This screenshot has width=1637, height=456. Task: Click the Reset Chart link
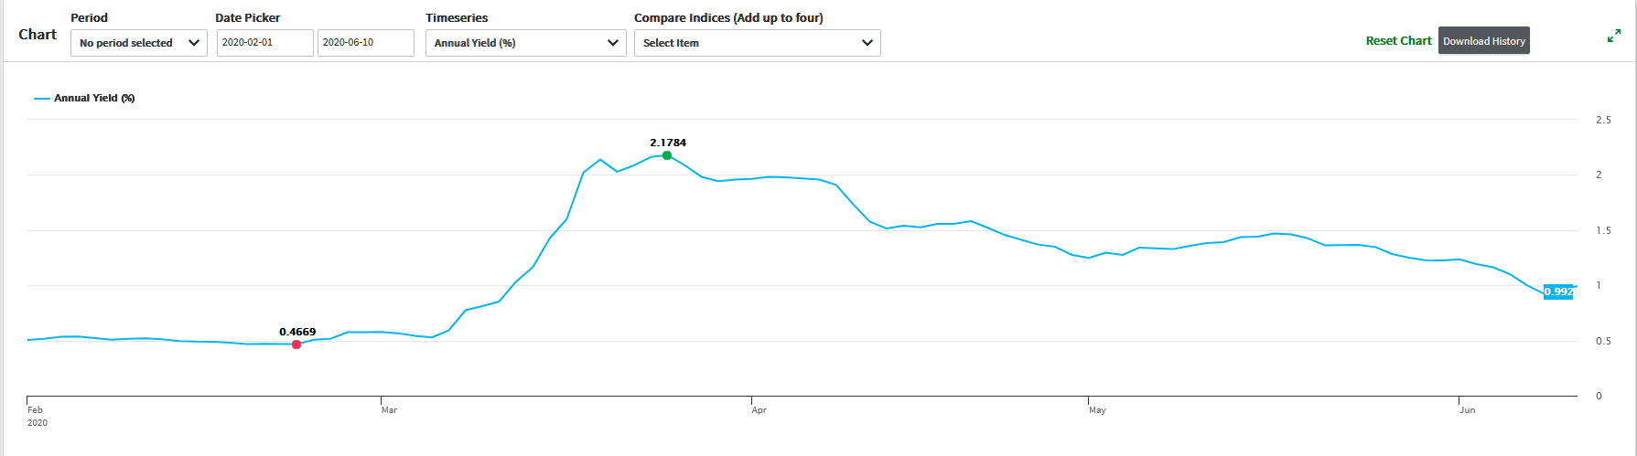click(1398, 41)
